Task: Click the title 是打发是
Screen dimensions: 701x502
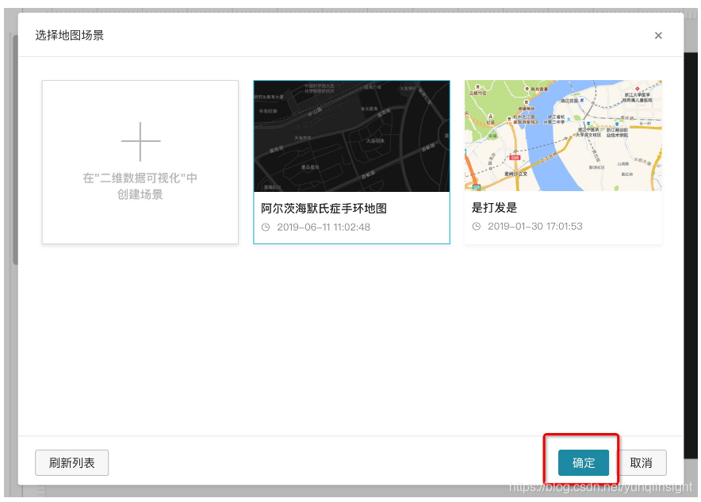Action: 494,208
